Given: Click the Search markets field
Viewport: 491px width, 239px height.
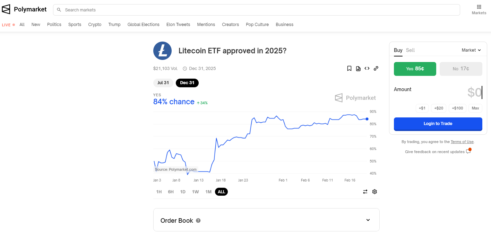Looking at the screenshot, I should pyautogui.click(x=257, y=10).
